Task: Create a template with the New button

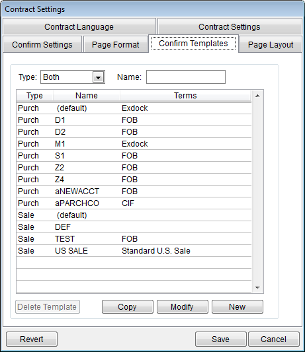Action: click(x=238, y=306)
